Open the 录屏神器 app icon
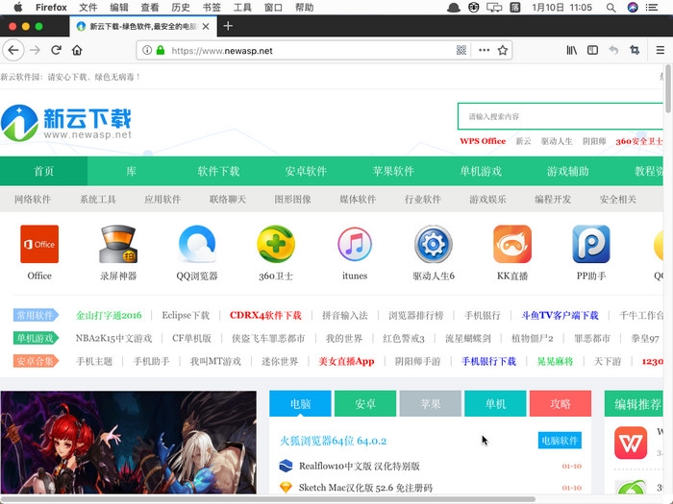 click(118, 244)
